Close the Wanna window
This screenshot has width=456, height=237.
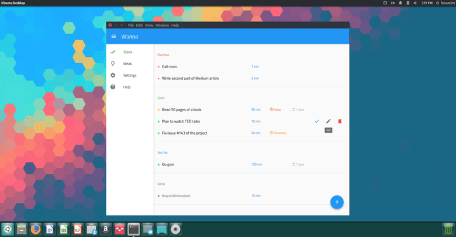[x=110, y=25]
